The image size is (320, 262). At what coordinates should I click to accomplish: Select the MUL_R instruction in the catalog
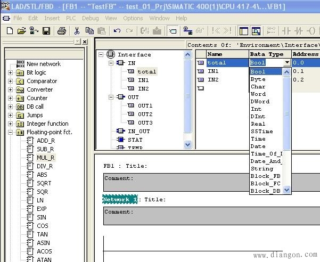pyautogui.click(x=45, y=158)
